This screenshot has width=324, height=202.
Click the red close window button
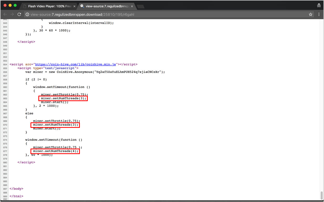coord(5,6)
